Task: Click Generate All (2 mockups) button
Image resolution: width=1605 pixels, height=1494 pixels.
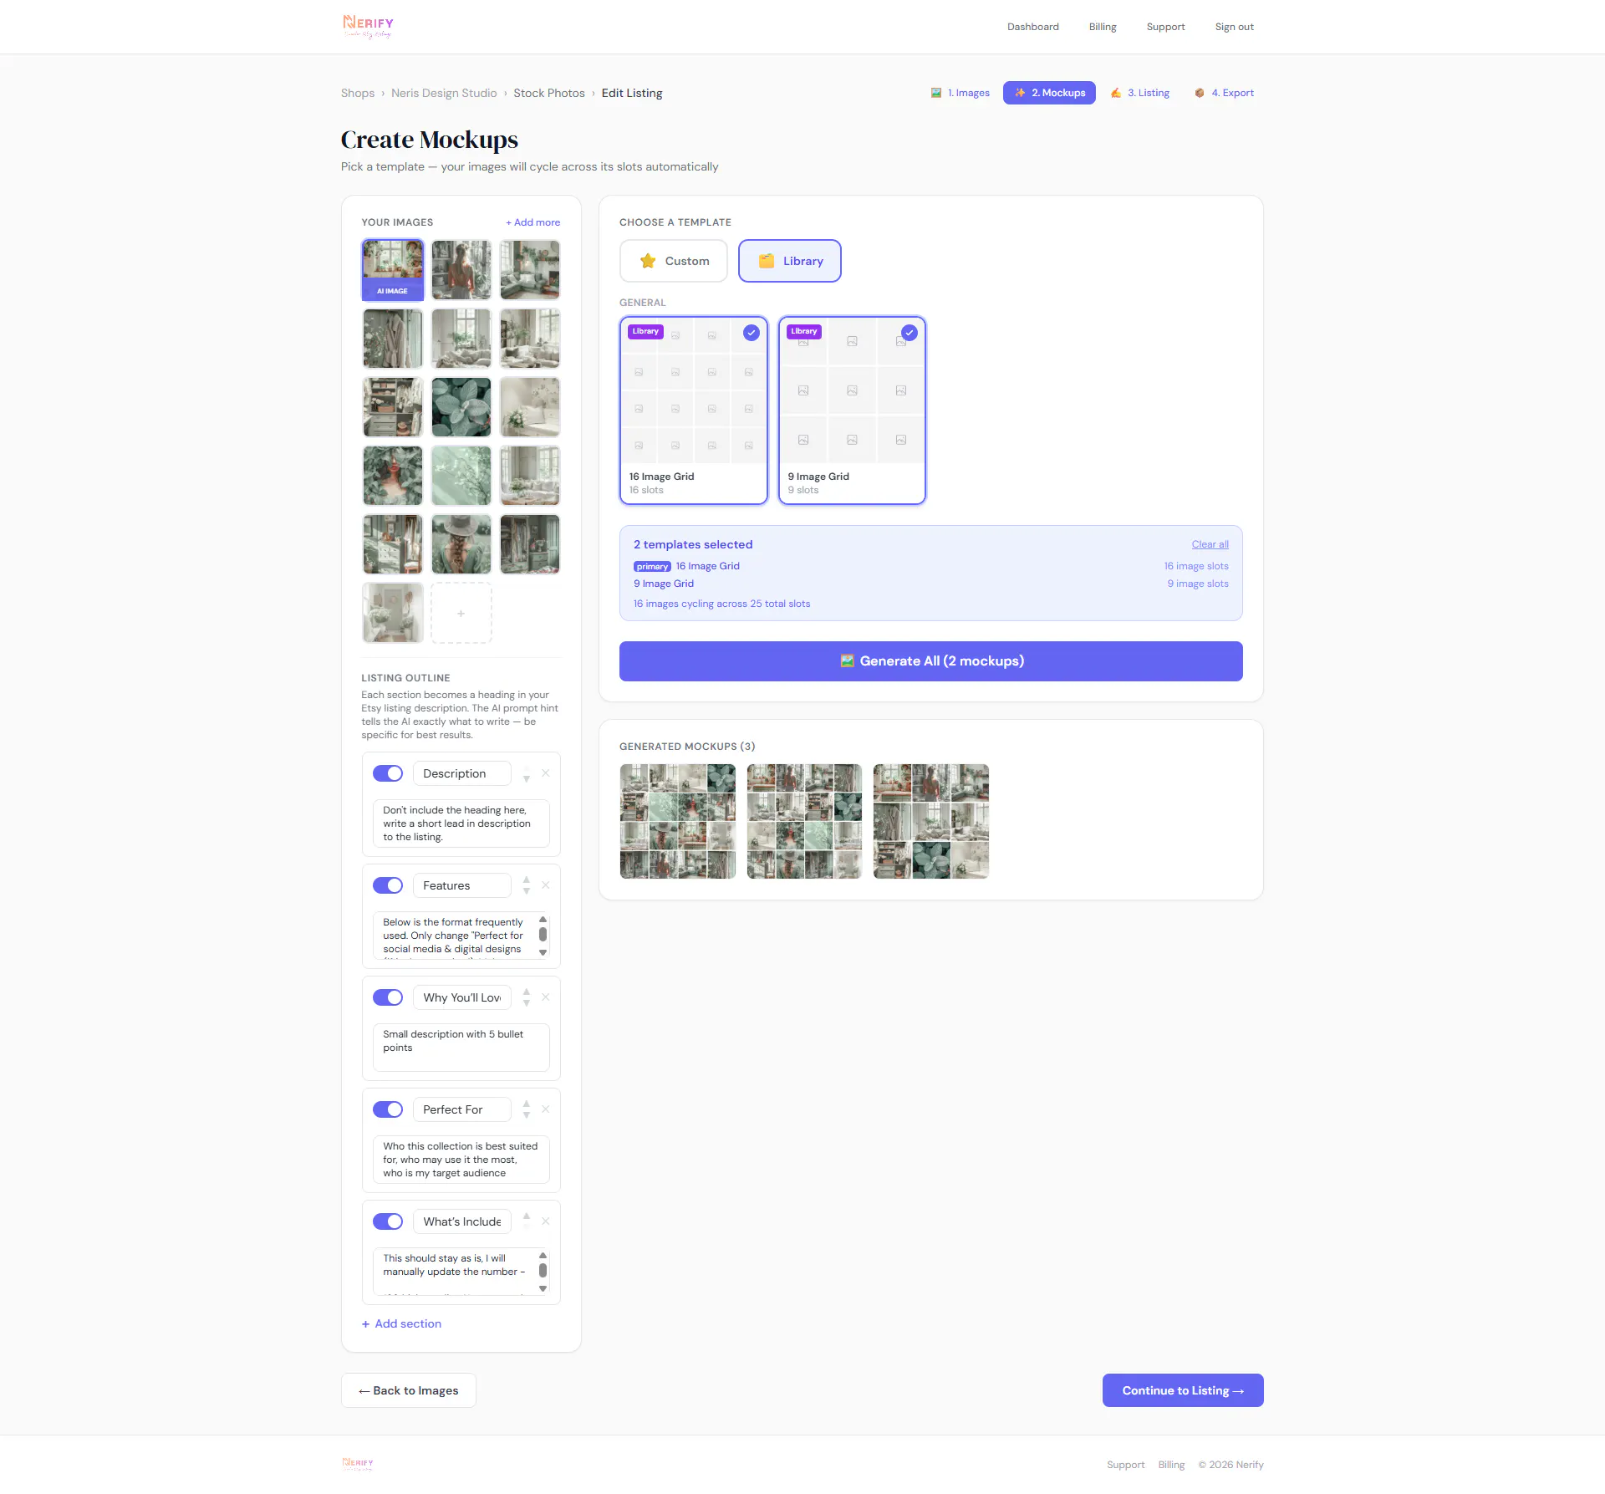Action: (931, 661)
